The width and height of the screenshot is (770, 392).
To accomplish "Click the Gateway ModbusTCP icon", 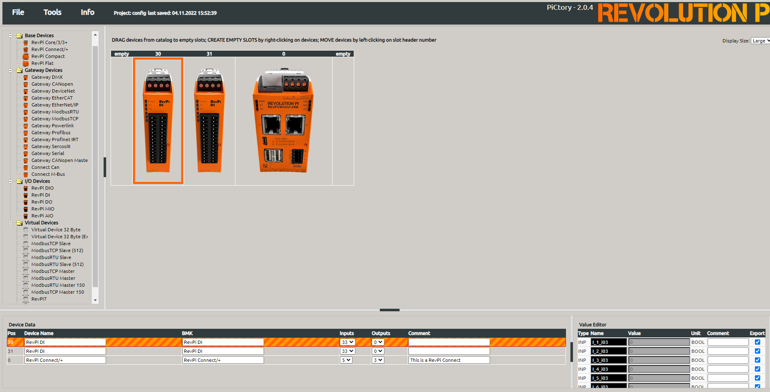I will pos(26,119).
